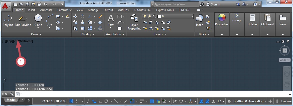
Task: Click the Autodesk Exchange X icon
Action: point(238,4)
